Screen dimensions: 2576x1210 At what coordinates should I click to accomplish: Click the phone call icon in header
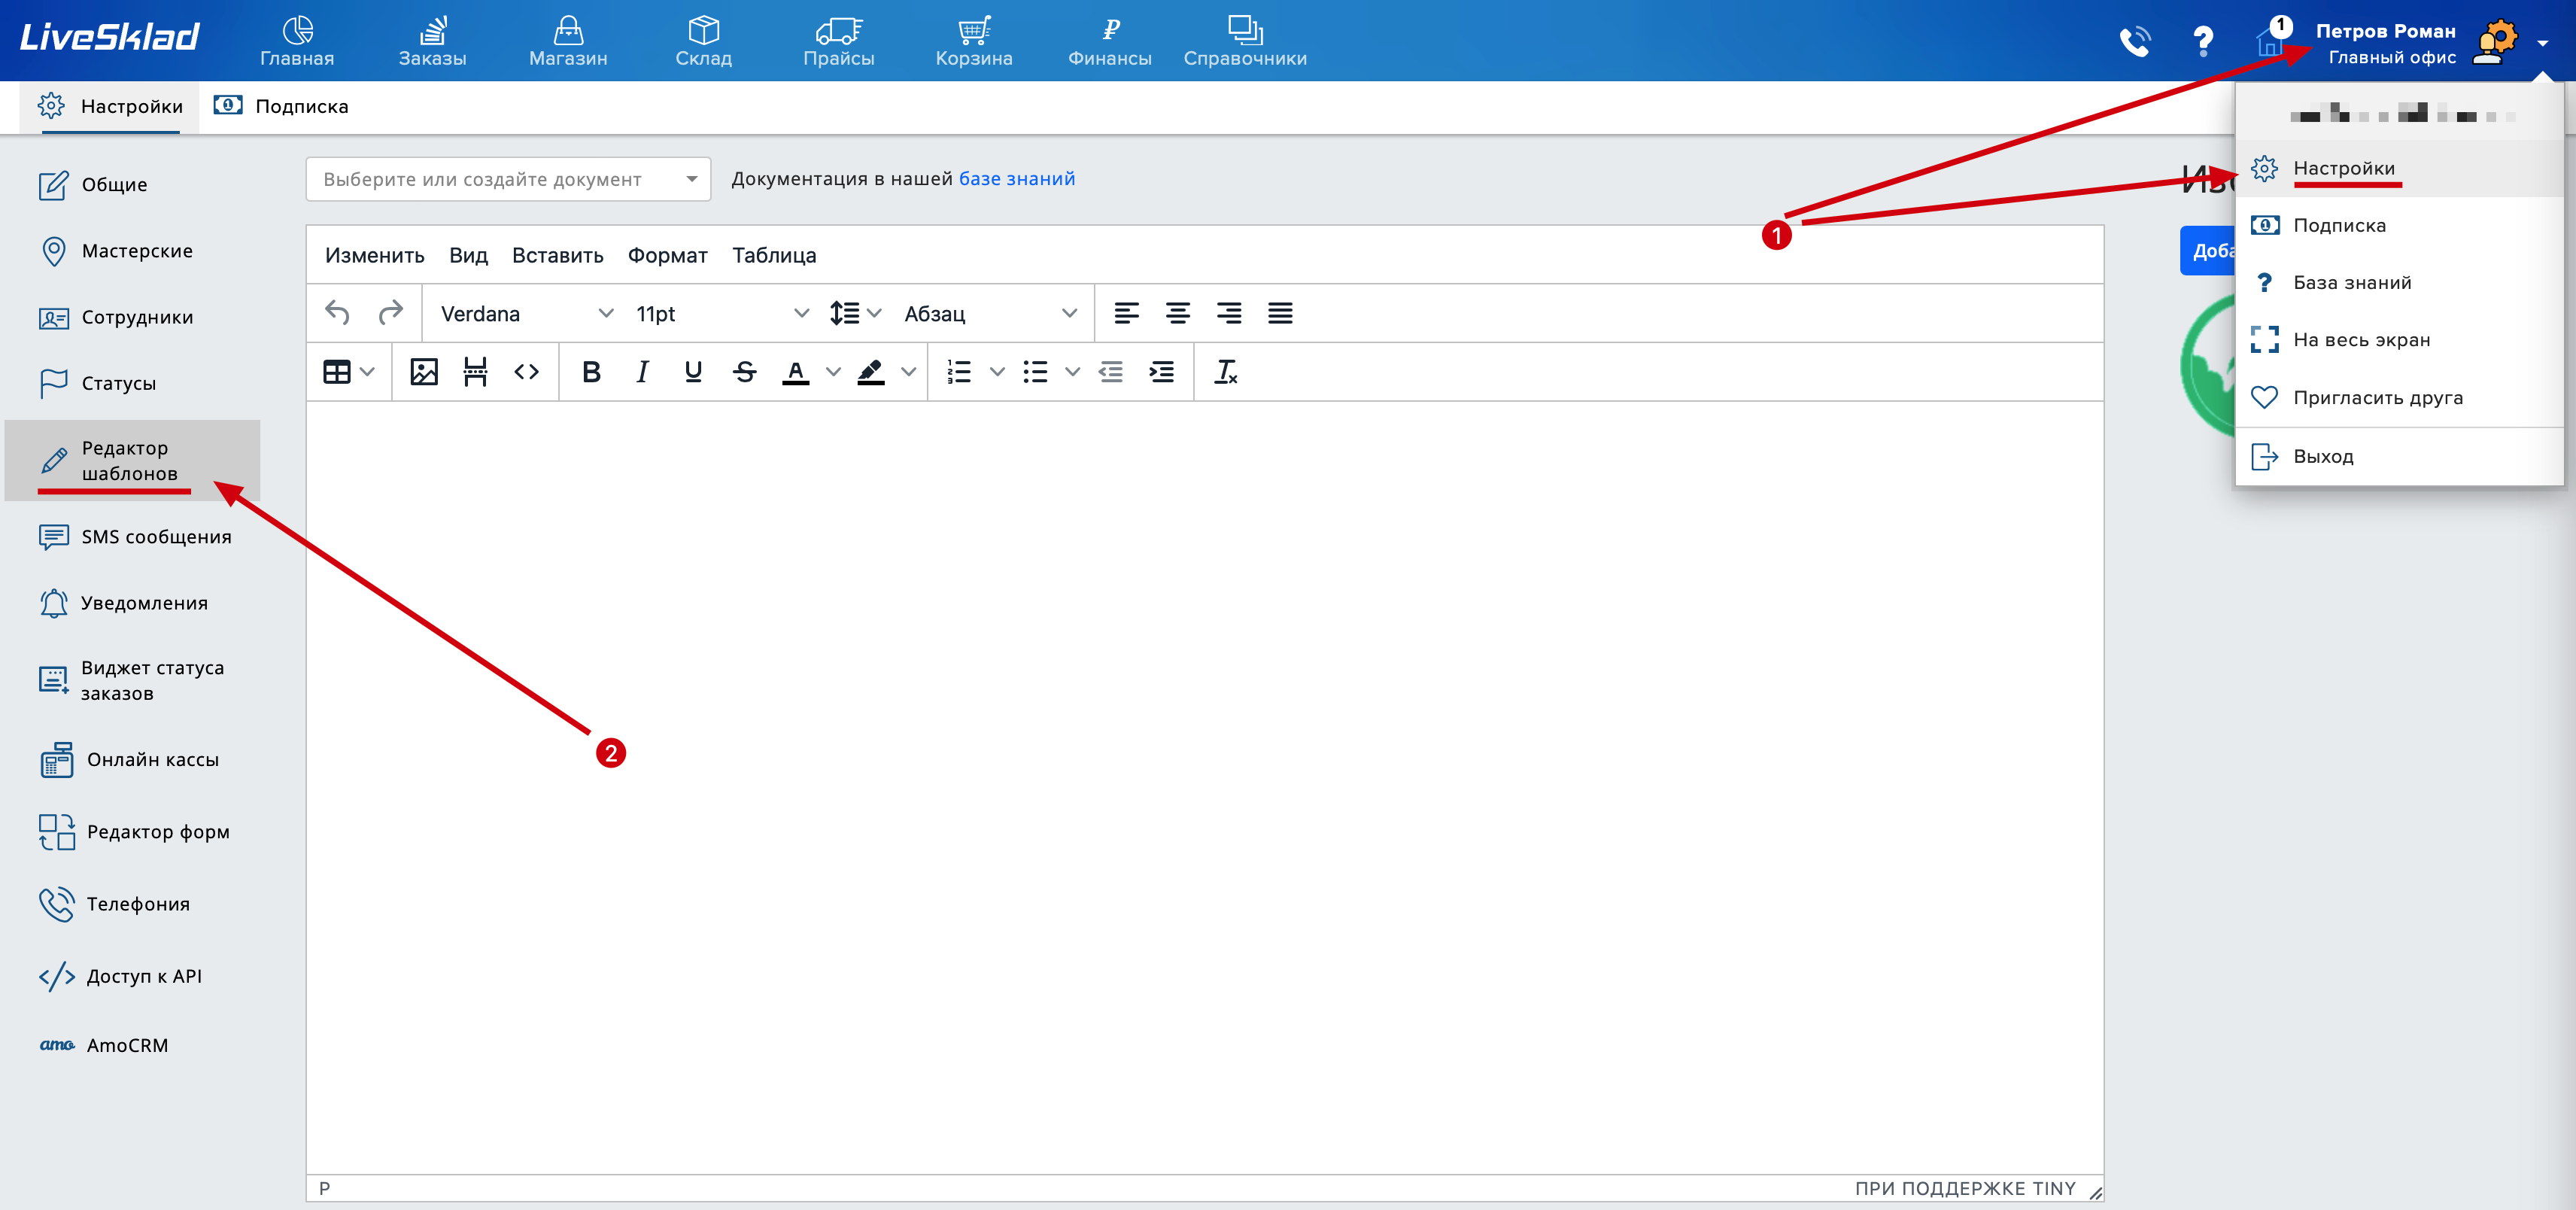point(2134,42)
